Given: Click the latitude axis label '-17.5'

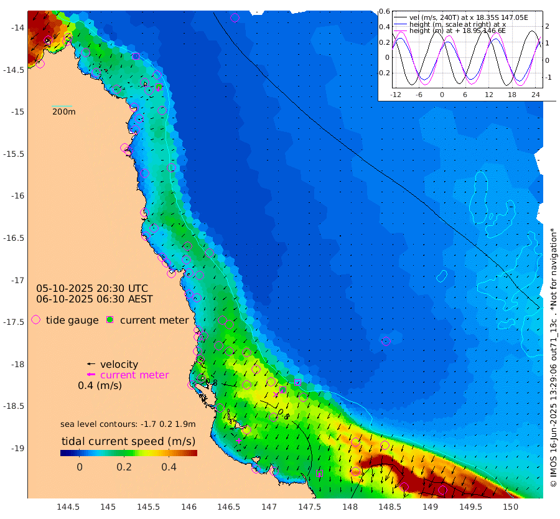Looking at the screenshot, I should pos(14,322).
